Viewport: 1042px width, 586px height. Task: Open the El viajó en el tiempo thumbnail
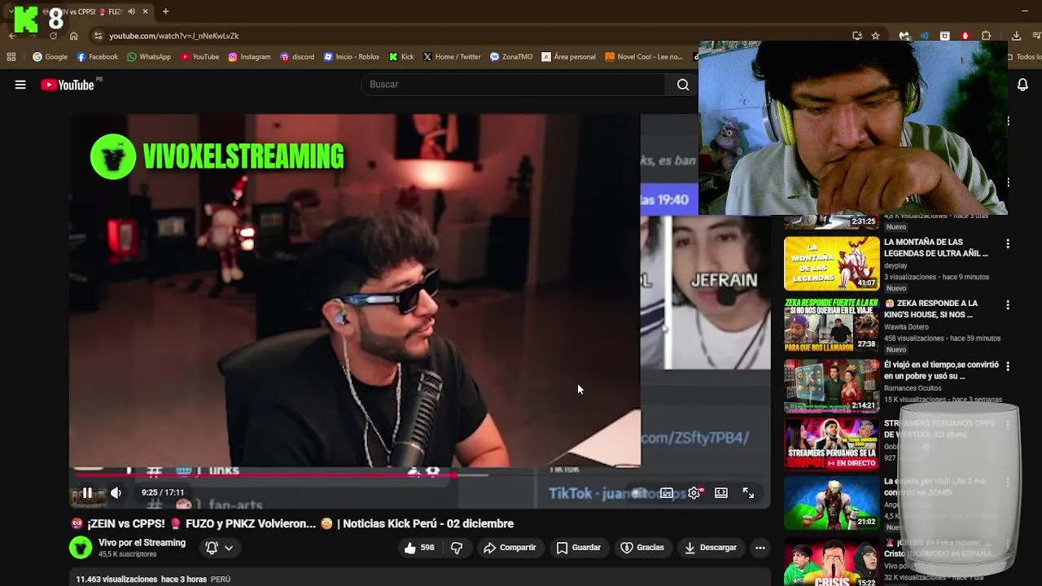[x=831, y=386]
